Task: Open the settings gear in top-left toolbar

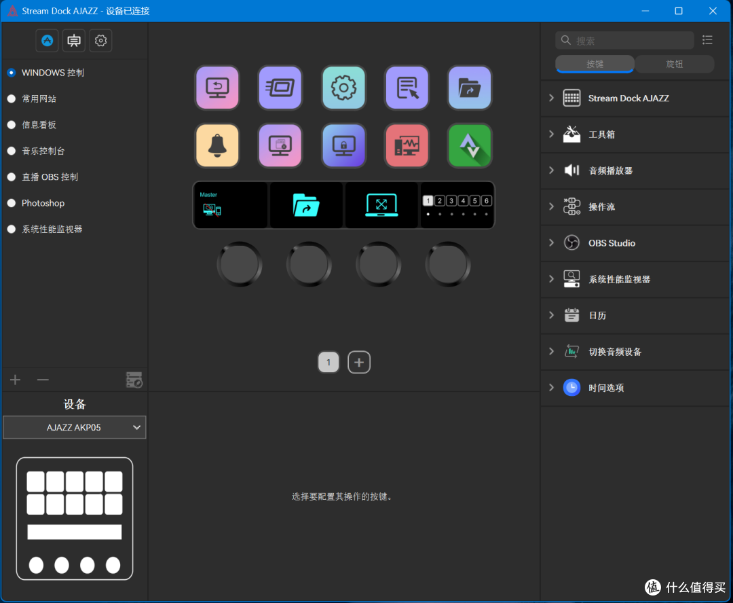Action: [100, 41]
